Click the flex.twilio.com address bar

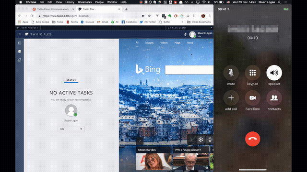click(90, 16)
